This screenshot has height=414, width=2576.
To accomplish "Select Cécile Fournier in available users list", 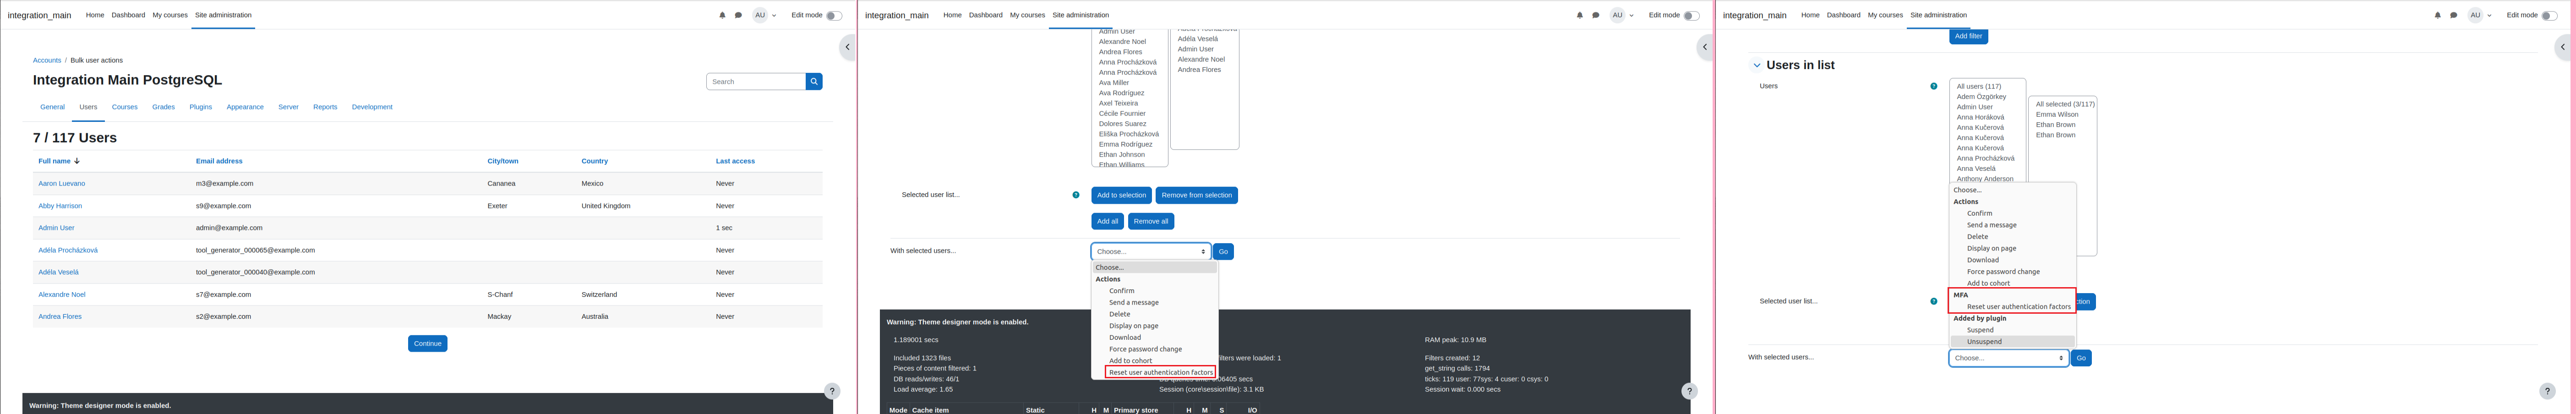I will pos(1122,114).
